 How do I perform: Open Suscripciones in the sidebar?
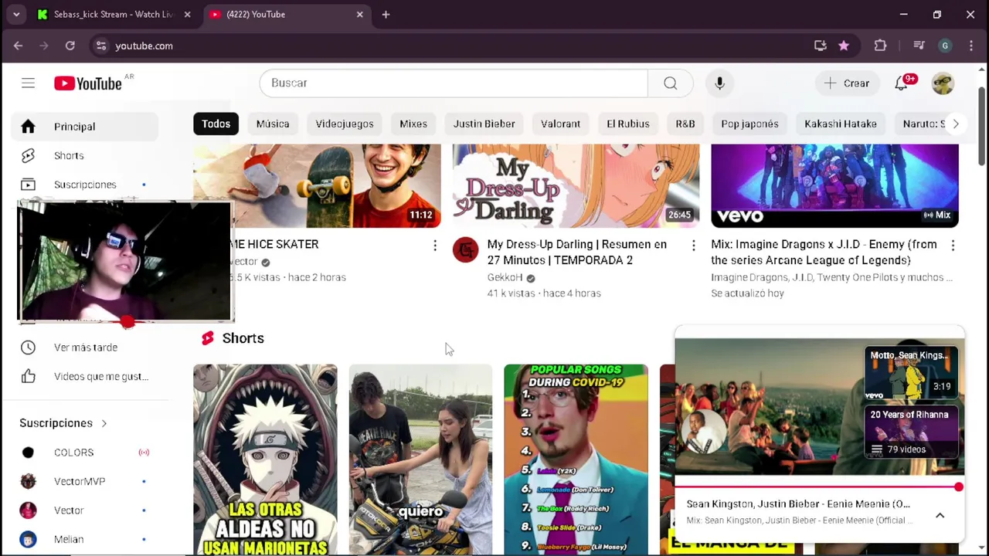[x=85, y=185]
